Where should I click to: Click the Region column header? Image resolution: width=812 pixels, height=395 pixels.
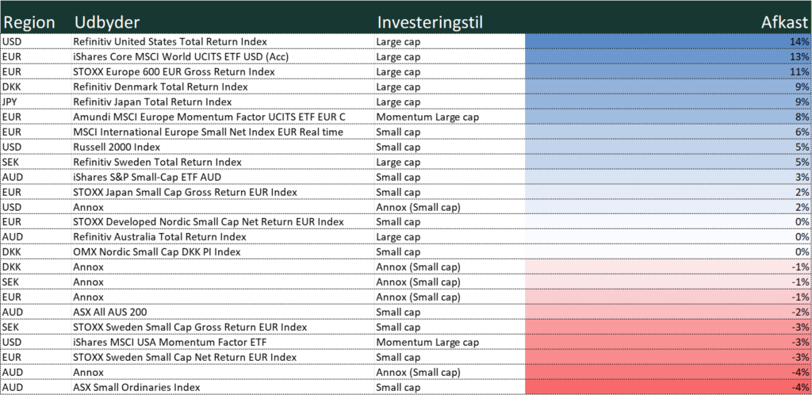(x=29, y=22)
